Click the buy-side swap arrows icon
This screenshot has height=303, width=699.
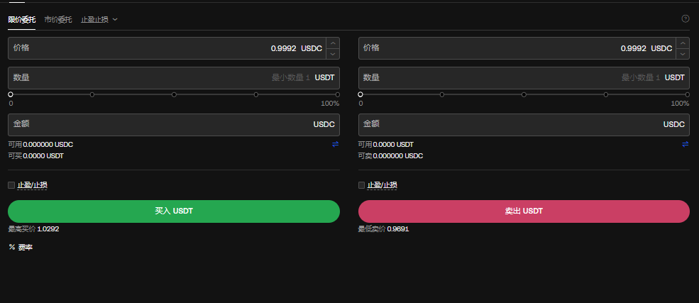(336, 144)
